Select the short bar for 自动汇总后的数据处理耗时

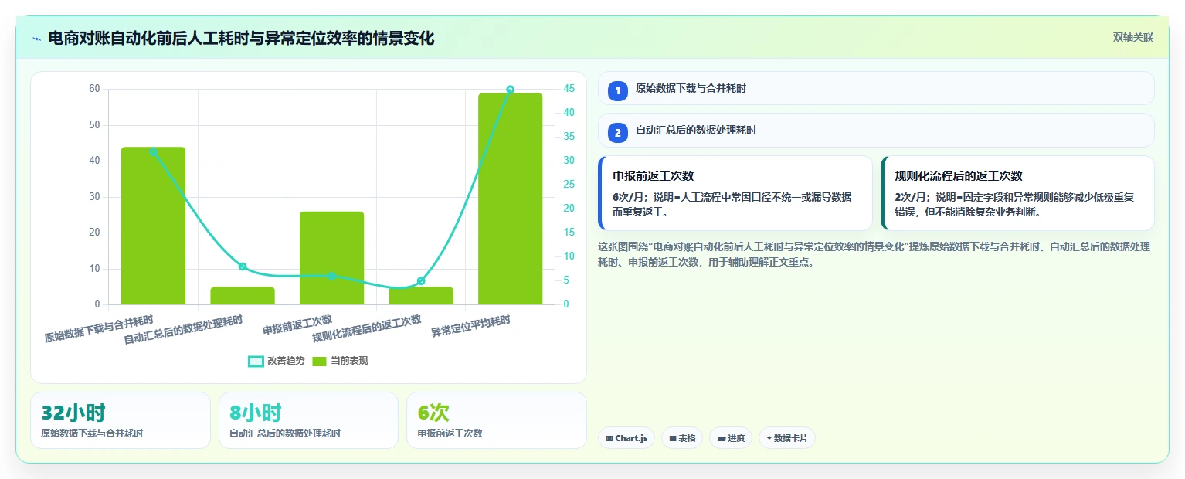243,296
